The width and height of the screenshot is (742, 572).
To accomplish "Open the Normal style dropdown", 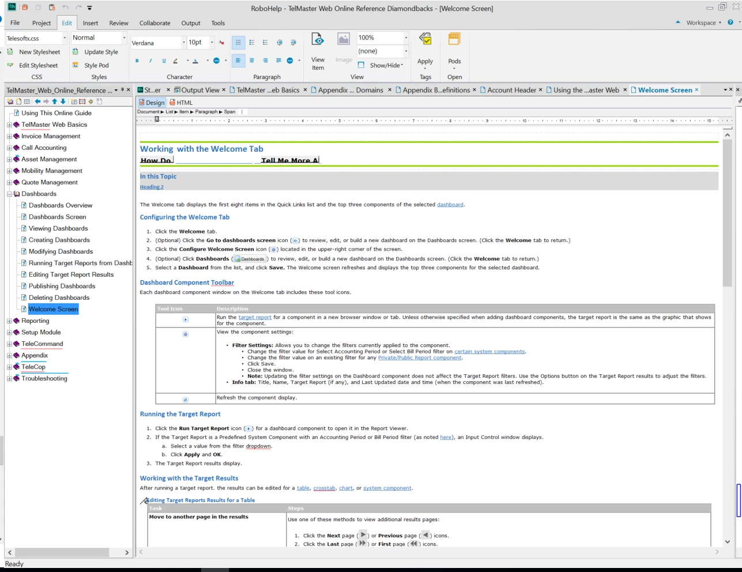I will coord(124,37).
